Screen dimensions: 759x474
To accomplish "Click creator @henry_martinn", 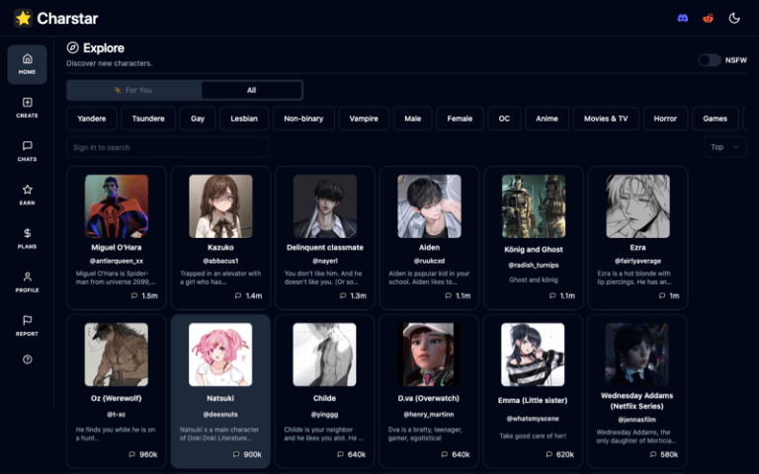I will click(429, 414).
